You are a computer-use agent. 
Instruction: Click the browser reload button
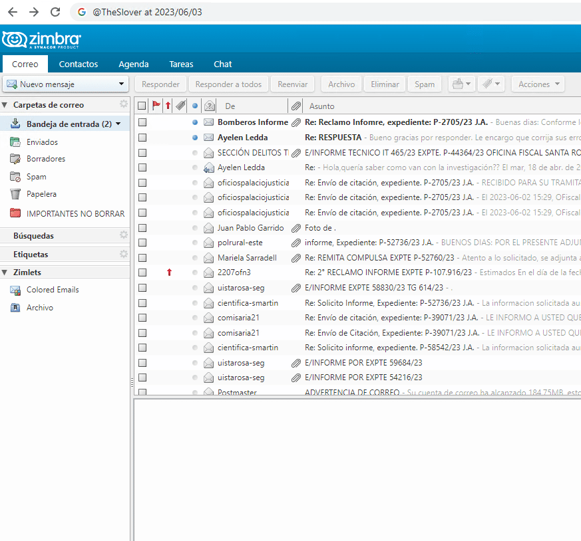pos(55,12)
